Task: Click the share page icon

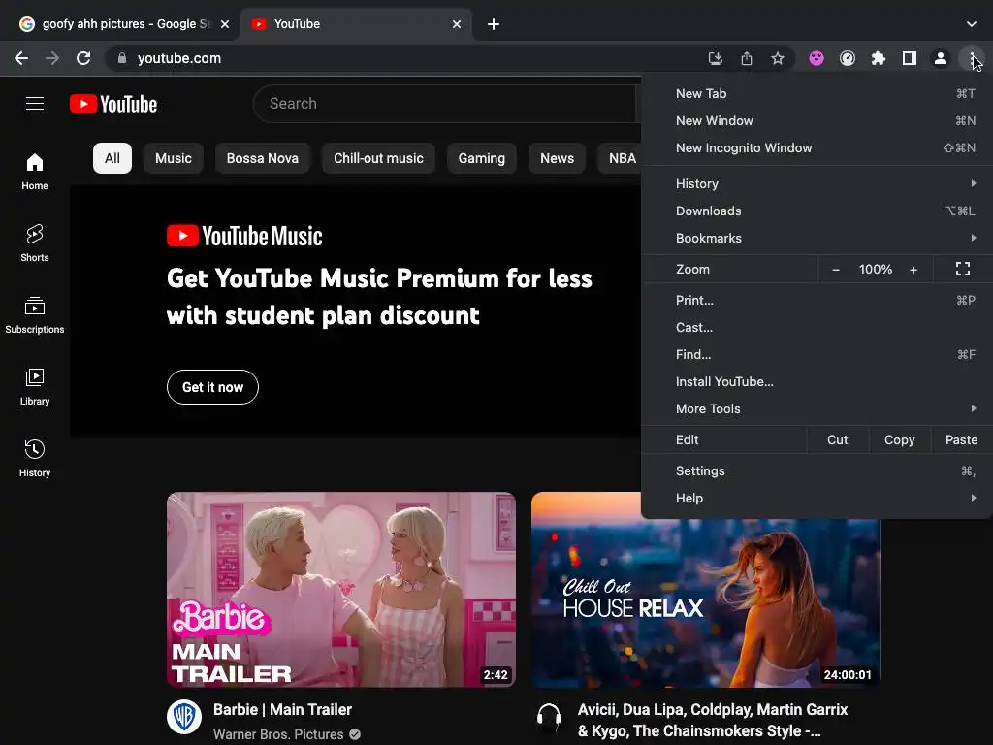Action: tap(747, 58)
